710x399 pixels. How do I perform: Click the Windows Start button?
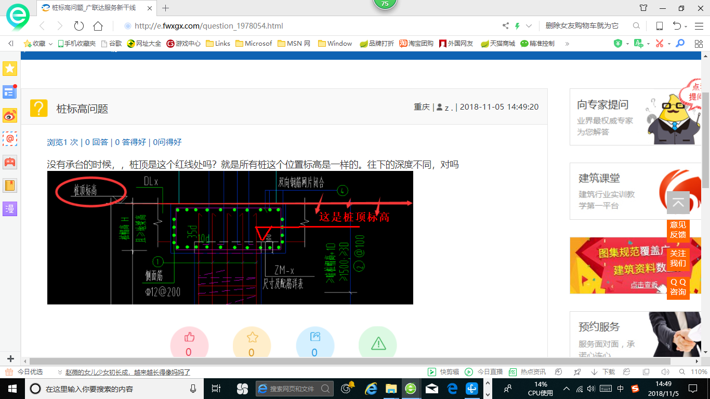[12, 389]
